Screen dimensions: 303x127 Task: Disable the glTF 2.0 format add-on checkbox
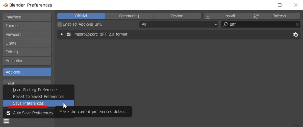pyautogui.click(x=69, y=34)
